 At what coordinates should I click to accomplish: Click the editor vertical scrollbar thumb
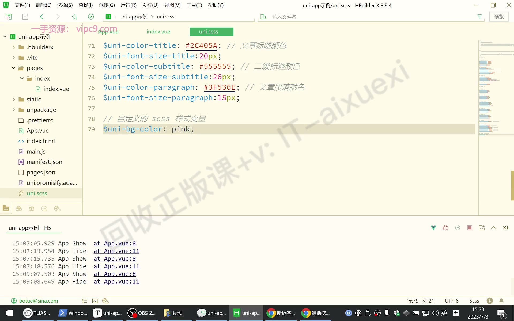[512, 185]
